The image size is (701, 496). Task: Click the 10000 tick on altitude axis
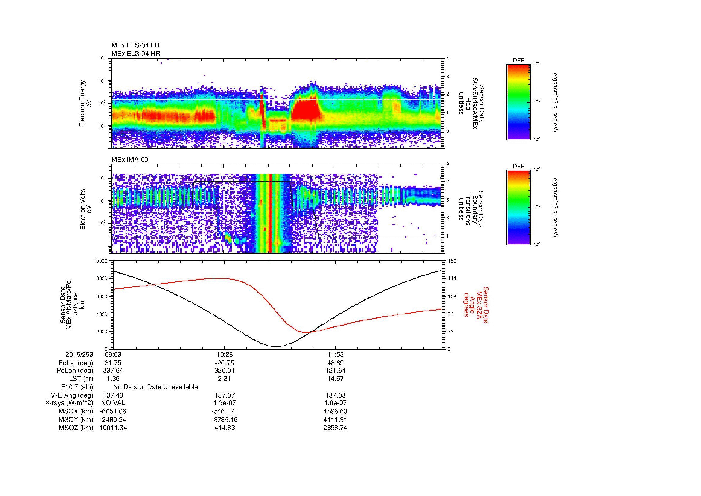[101, 261]
